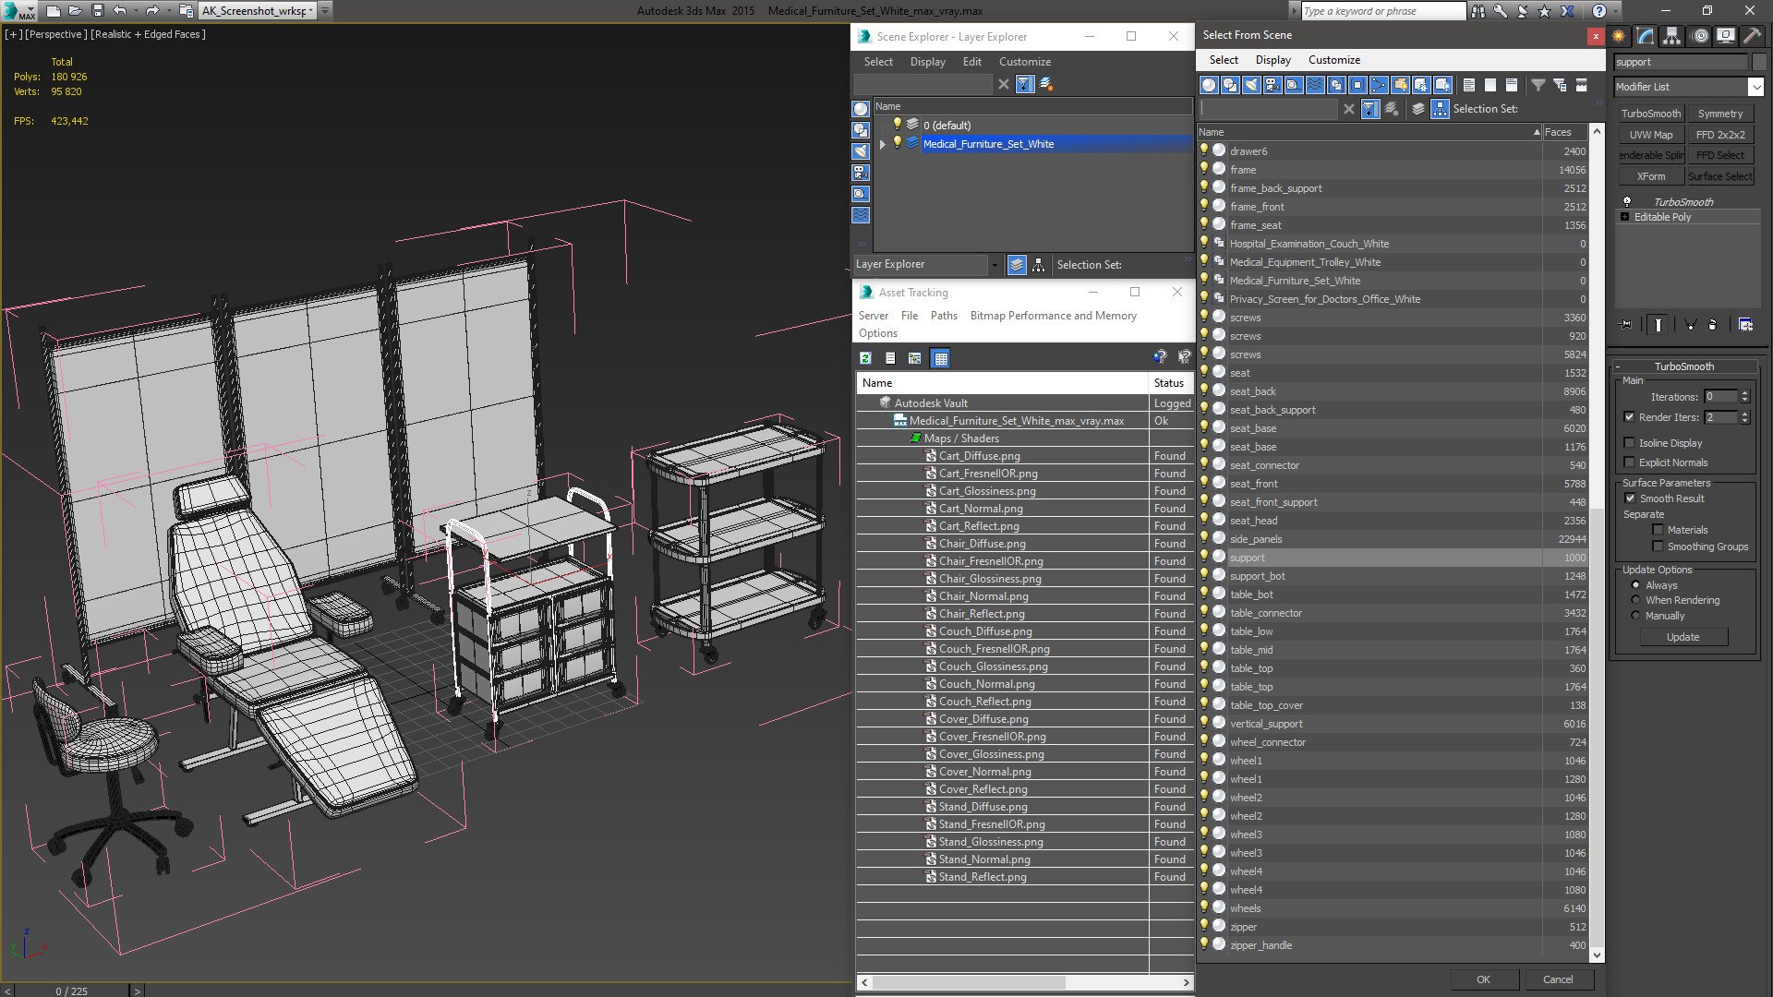The image size is (1773, 997).
Task: Uncheck the Smooth Result checkbox
Action: tap(1630, 498)
